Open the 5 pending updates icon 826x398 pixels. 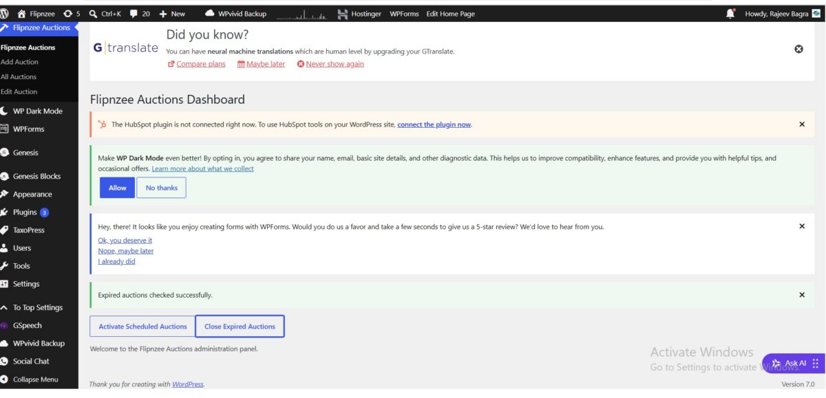71,14
